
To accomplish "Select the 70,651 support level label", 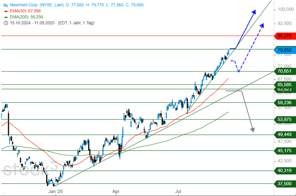I will (x=284, y=71).
